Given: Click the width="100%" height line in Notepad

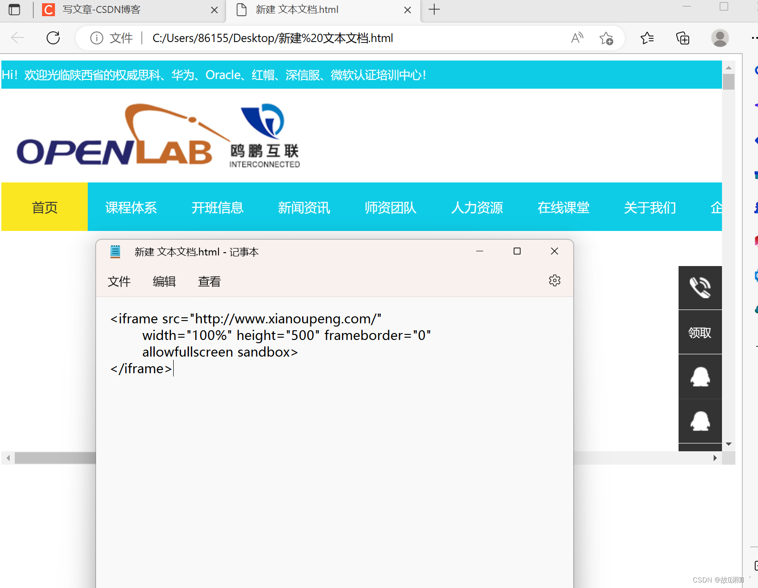Looking at the screenshot, I should 286,335.
